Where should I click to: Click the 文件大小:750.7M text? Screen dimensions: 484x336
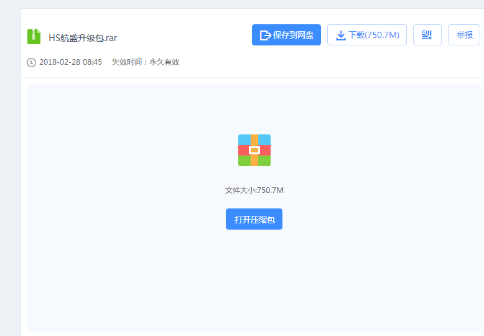254,190
